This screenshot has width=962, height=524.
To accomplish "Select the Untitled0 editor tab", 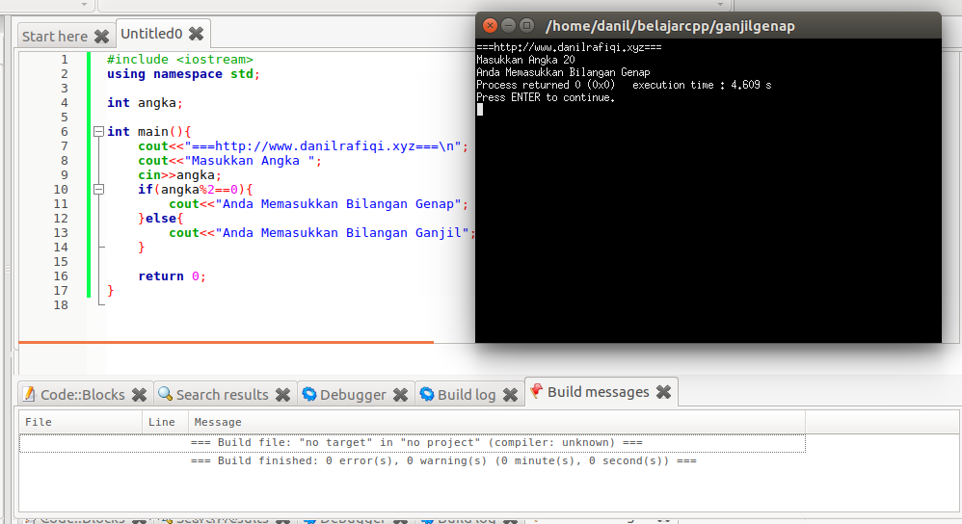I will point(151,34).
